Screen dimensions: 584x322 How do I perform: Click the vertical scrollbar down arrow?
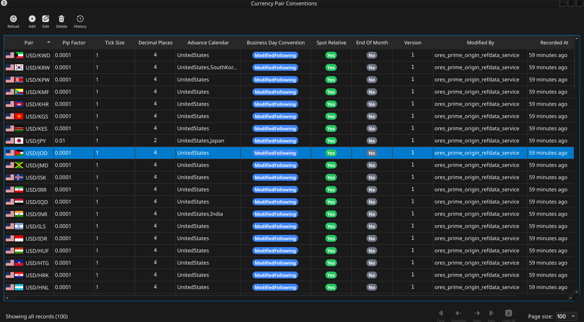pos(577,292)
